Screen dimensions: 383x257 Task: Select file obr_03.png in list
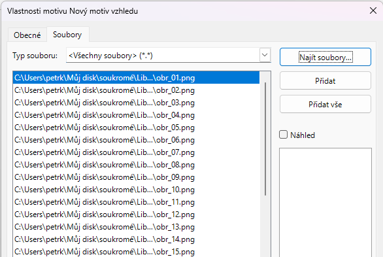pos(137,103)
